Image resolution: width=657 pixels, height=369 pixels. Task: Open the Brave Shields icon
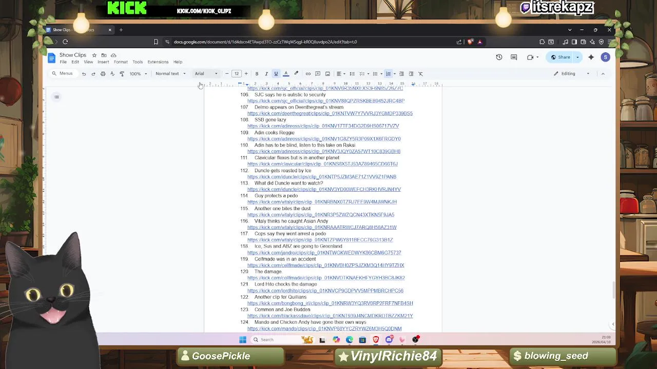tap(470, 42)
